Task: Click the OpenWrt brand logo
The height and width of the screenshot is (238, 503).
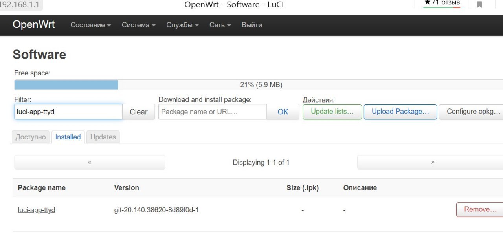Action: coord(34,25)
